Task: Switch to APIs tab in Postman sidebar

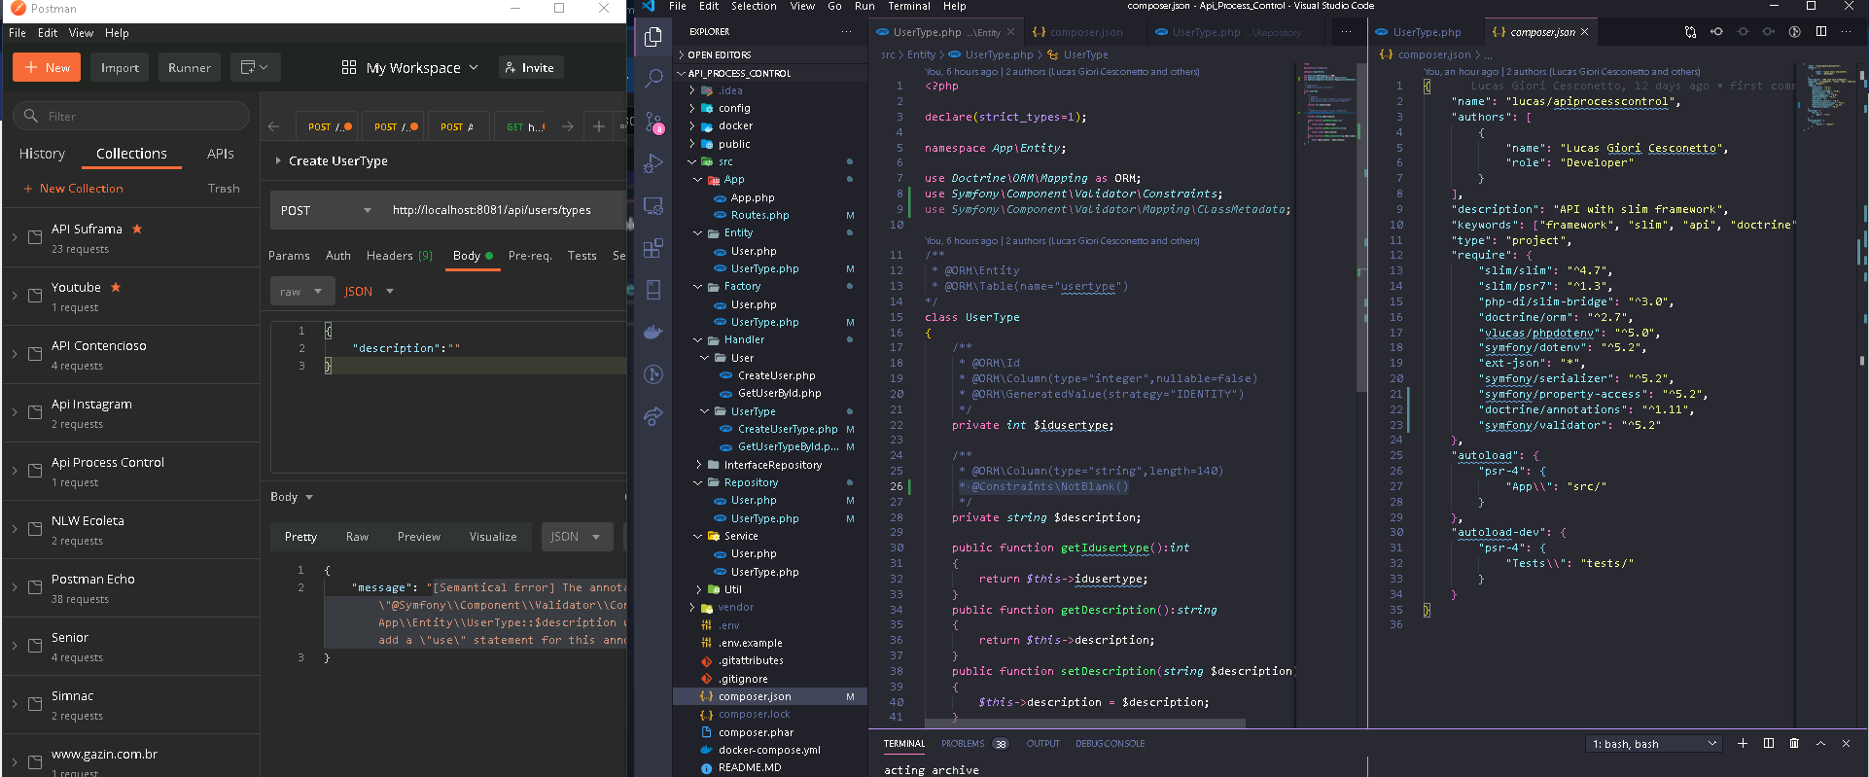Action: (220, 154)
